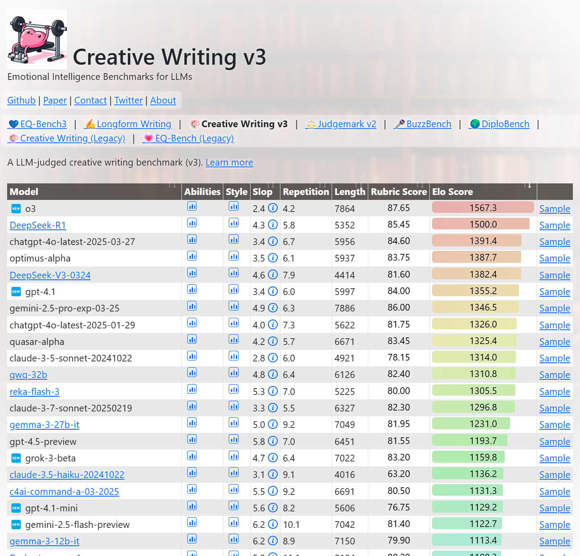
Task: Open Abilities chart for grok-3-beta
Action: coord(192,456)
